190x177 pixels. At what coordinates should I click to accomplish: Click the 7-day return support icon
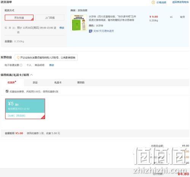(90, 31)
